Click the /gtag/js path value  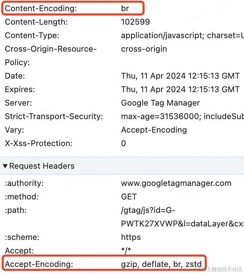(182, 217)
